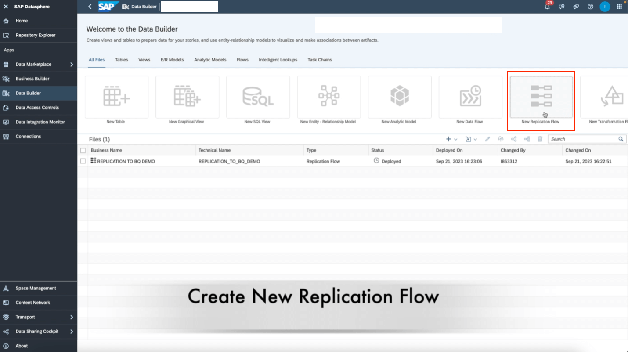Image resolution: width=628 pixels, height=354 pixels.
Task: Click the Delete trash icon in Files toolbar
Action: point(539,139)
